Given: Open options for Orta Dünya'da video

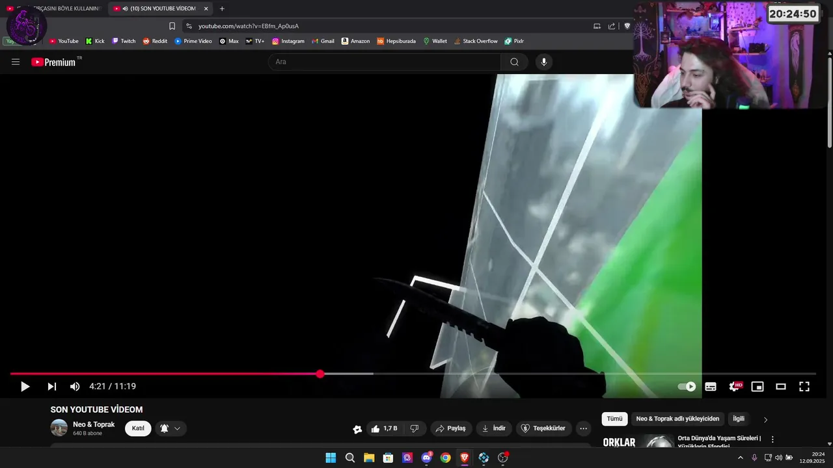Looking at the screenshot, I should click(772, 440).
